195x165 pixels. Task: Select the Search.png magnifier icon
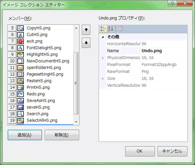point(21,114)
